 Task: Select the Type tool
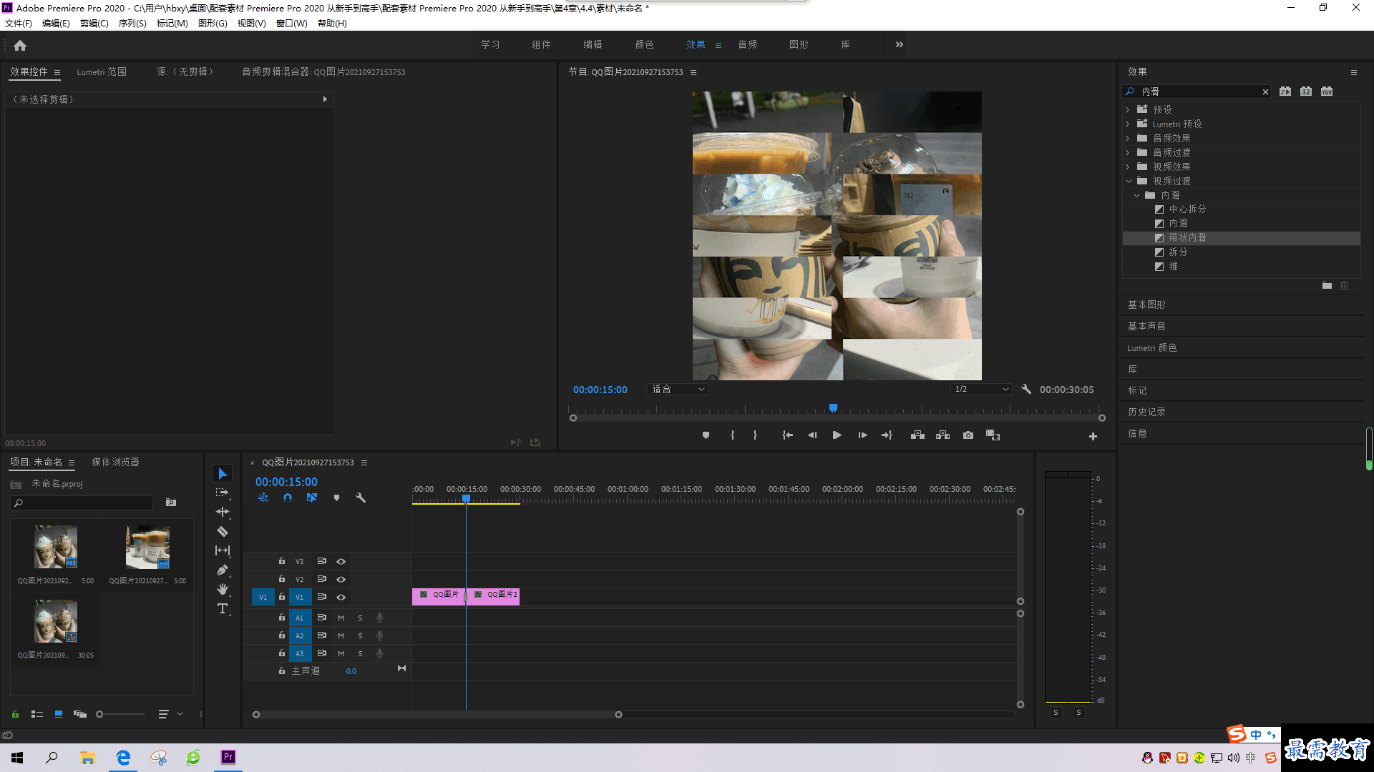click(223, 608)
